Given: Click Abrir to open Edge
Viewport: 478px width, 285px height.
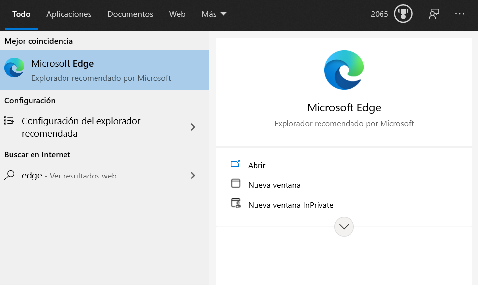Looking at the screenshot, I should click(x=256, y=165).
